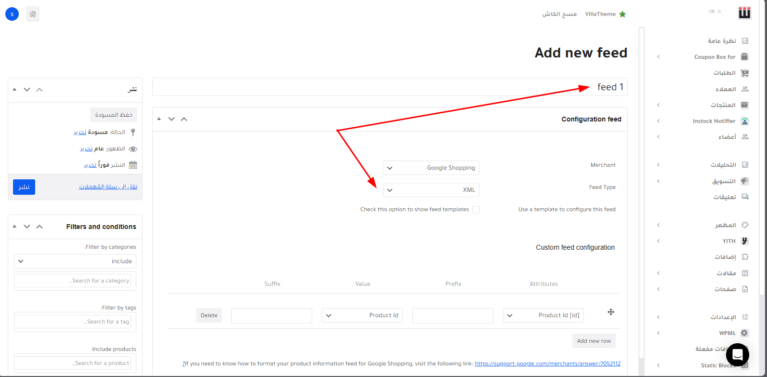
Task: Open the Merchant Google Shopping dropdown
Action: pyautogui.click(x=431, y=168)
